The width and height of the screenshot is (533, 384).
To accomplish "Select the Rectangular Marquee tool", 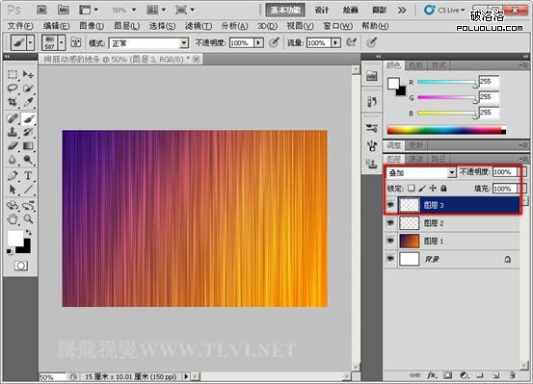I will (13, 74).
